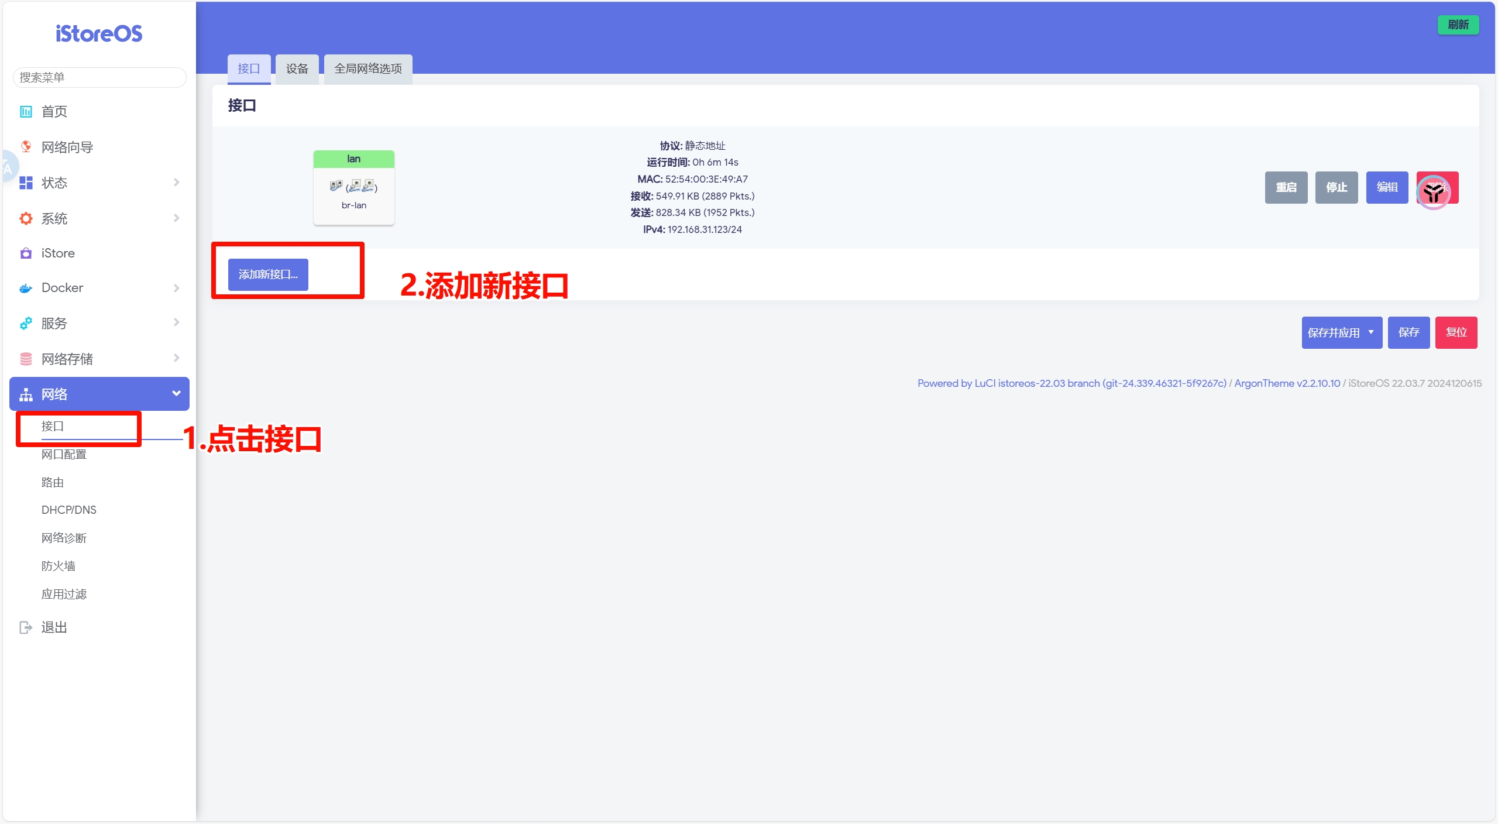Click the Status grid icon

[x=26, y=183]
